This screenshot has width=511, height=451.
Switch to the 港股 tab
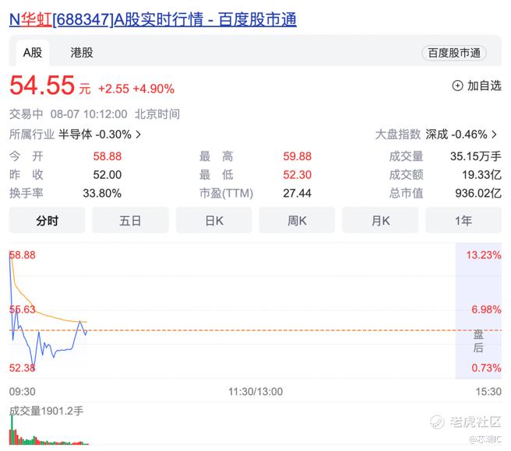click(x=82, y=53)
